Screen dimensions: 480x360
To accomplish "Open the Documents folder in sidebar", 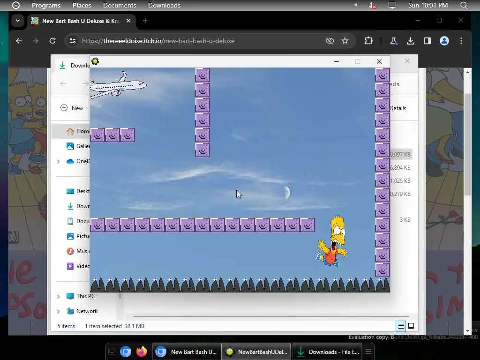I will [x=78, y=221].
